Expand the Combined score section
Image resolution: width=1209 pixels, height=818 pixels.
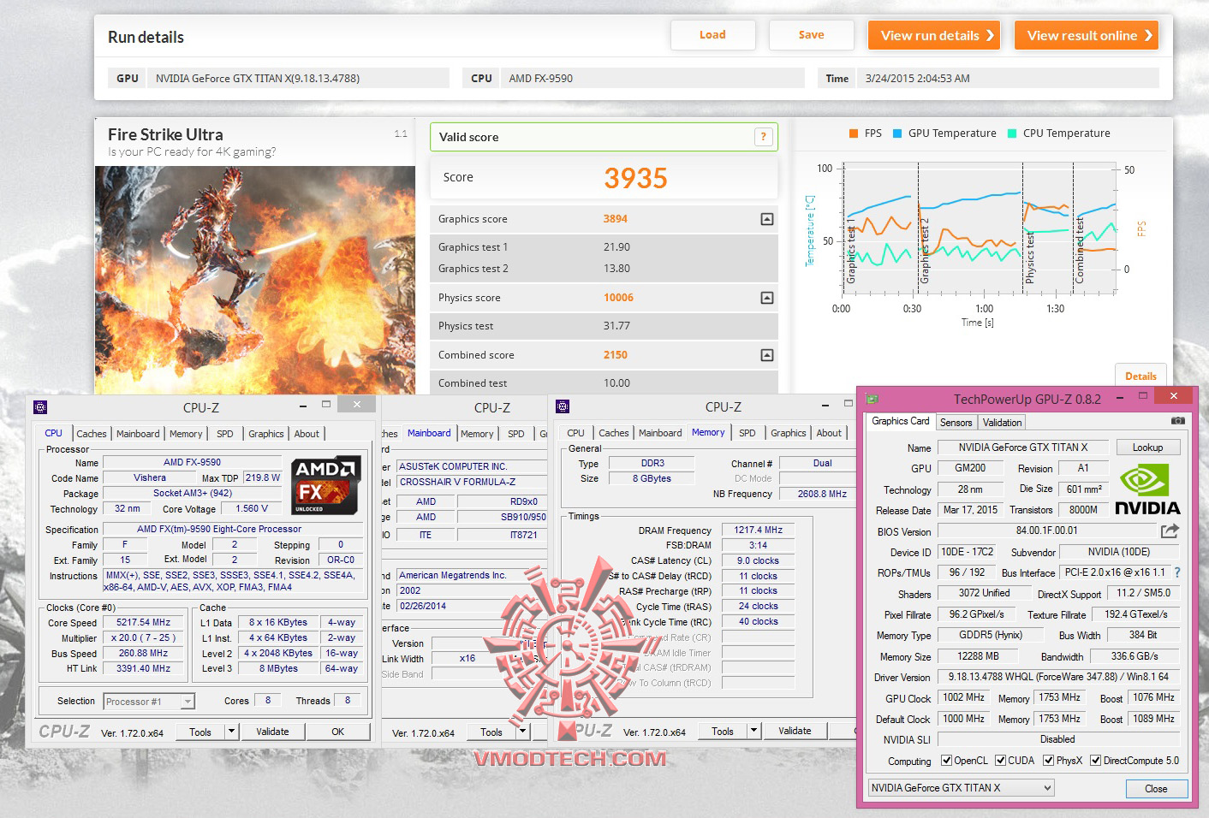tap(767, 355)
